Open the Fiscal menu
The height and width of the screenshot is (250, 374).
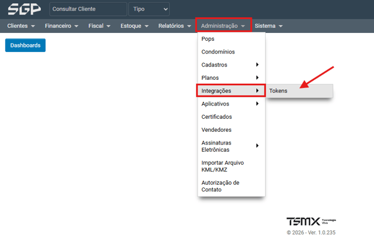coord(99,26)
